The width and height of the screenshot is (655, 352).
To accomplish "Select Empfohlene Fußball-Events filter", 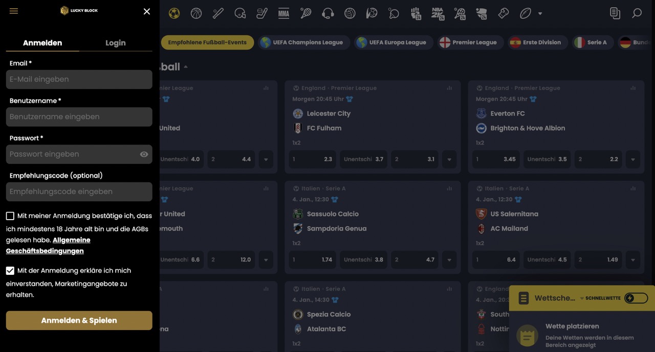I will pyautogui.click(x=207, y=42).
